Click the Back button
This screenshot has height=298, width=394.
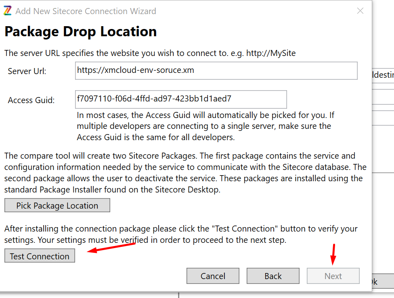click(273, 276)
